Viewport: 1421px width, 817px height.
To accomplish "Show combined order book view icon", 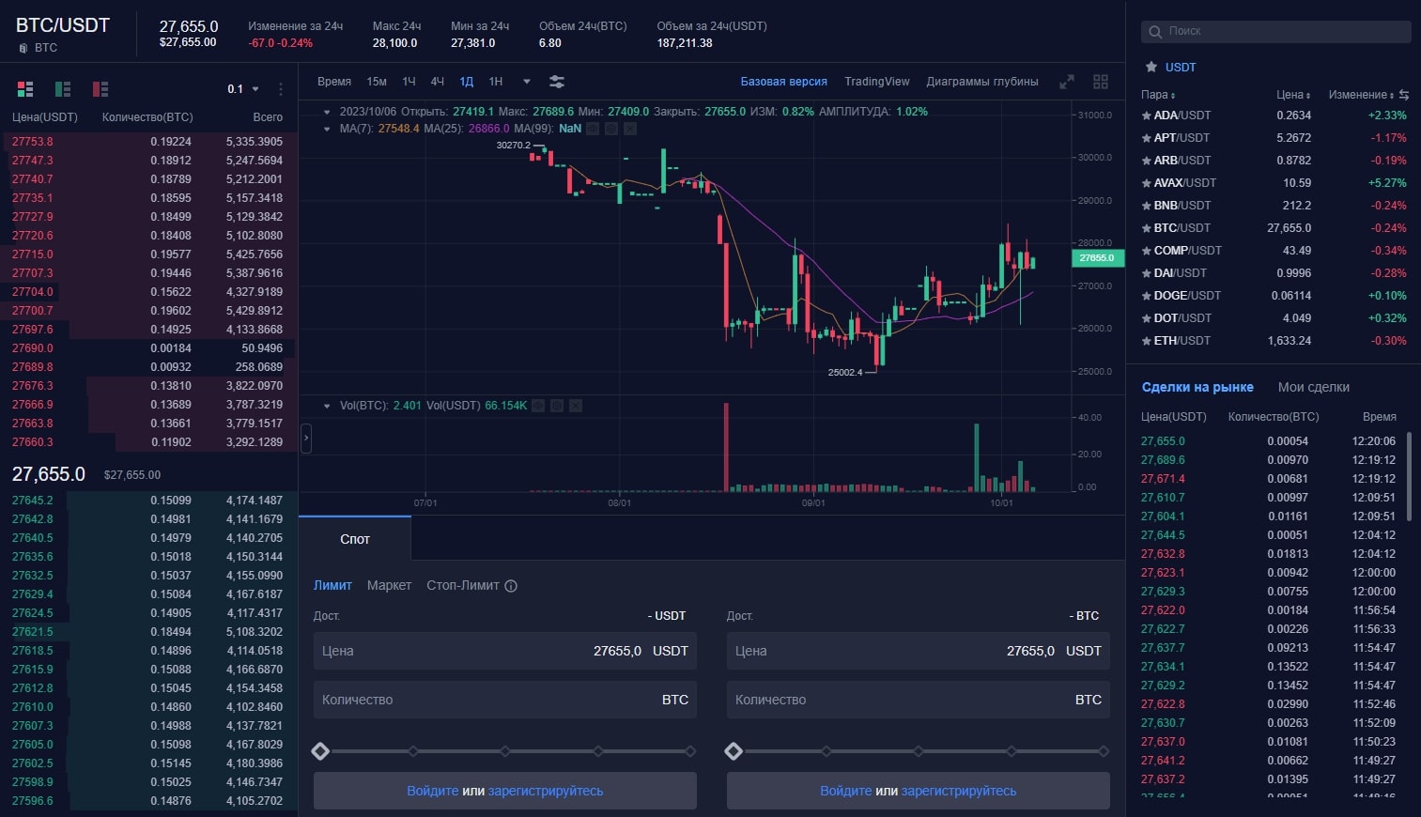I will click(25, 89).
